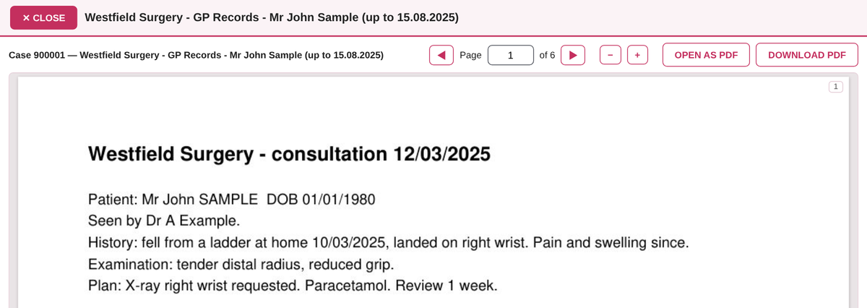This screenshot has width=867, height=308.
Task: Click the page 1 badge on document corner
Action: click(x=835, y=87)
